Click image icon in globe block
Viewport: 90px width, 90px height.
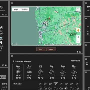6,15
